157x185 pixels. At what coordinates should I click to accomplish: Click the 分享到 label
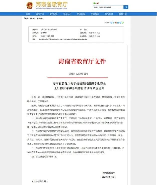coord(107,23)
